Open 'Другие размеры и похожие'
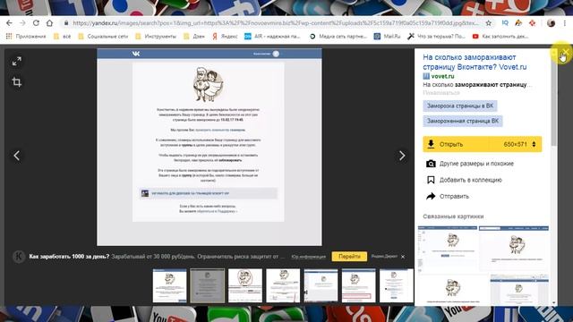The width and height of the screenshot is (573, 322). pyautogui.click(x=470, y=164)
